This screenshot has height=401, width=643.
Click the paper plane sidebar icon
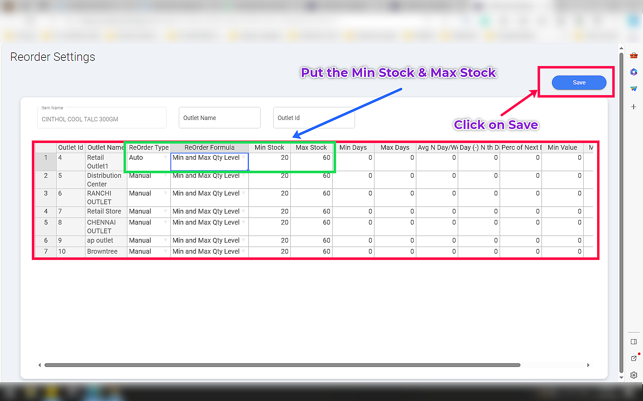pos(633,89)
